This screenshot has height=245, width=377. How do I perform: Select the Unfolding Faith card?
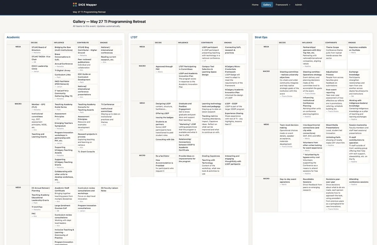tap(335, 141)
